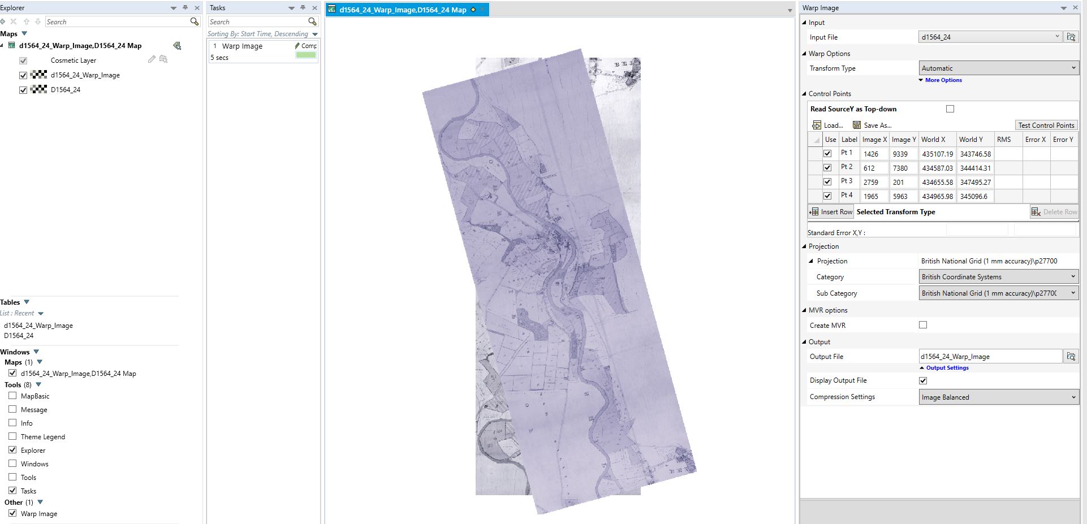The image size is (1087, 524).
Task: Uncheck the Use checkbox for Pt 2
Action: point(827,167)
